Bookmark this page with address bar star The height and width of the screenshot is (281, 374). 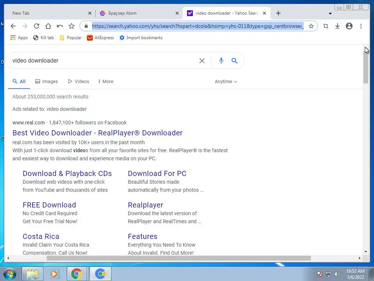pyautogui.click(x=311, y=26)
